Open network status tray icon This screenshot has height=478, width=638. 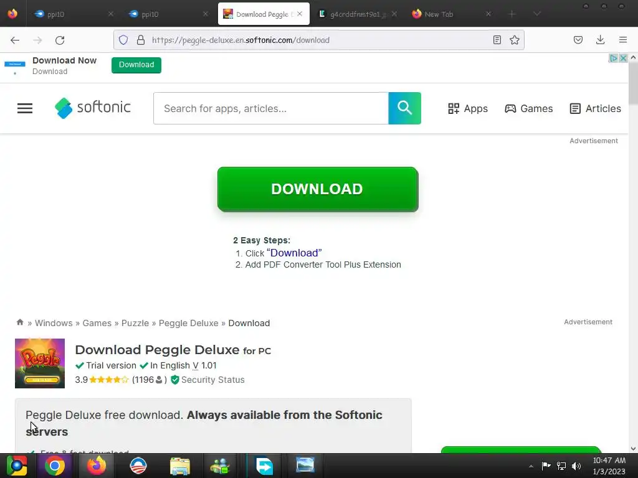point(561,466)
